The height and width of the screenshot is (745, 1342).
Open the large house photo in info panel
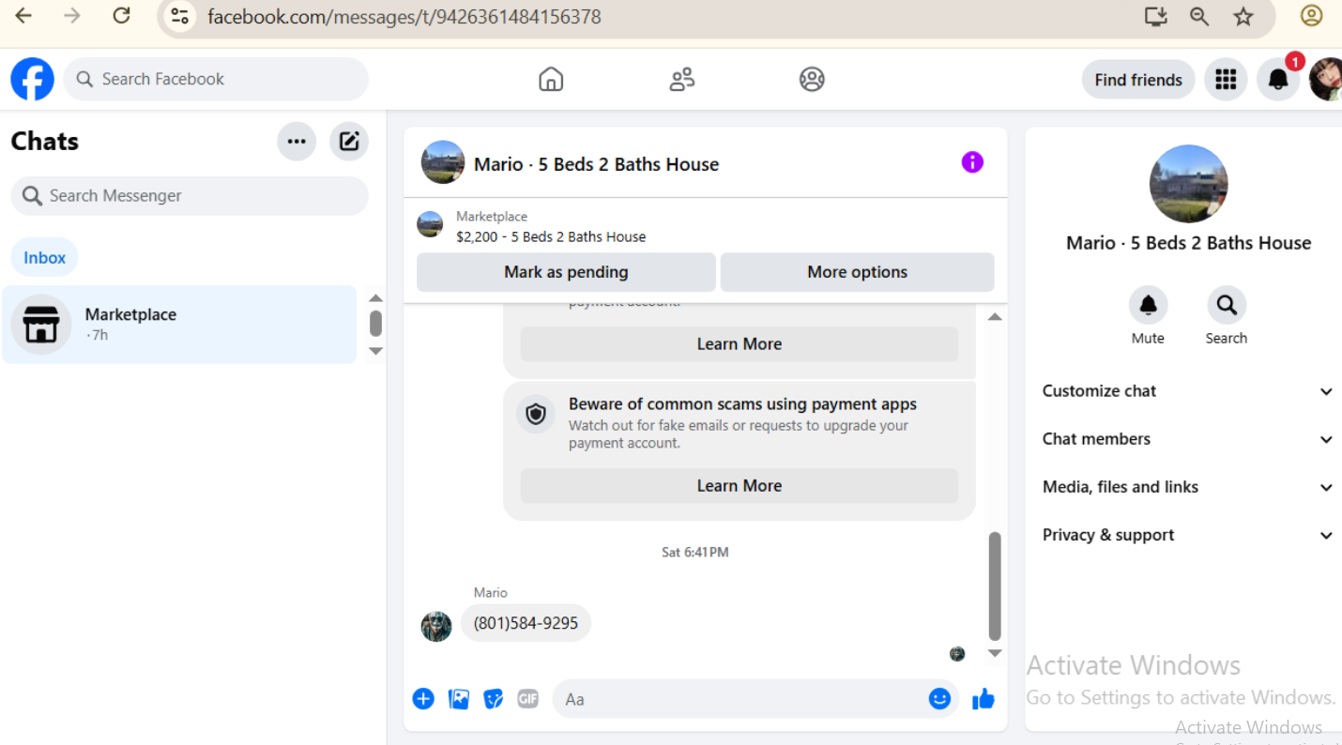pos(1188,184)
